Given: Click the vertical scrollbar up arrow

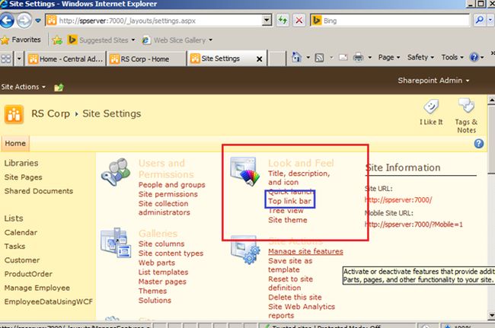Looking at the screenshot, I should 491,100.
